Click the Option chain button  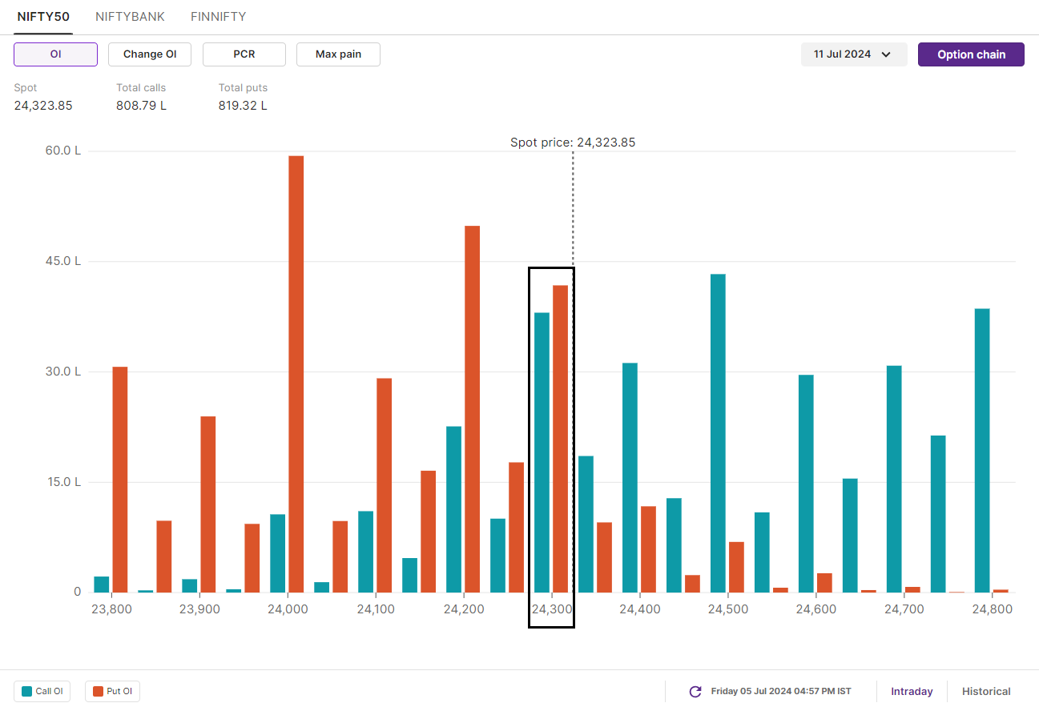(x=971, y=54)
